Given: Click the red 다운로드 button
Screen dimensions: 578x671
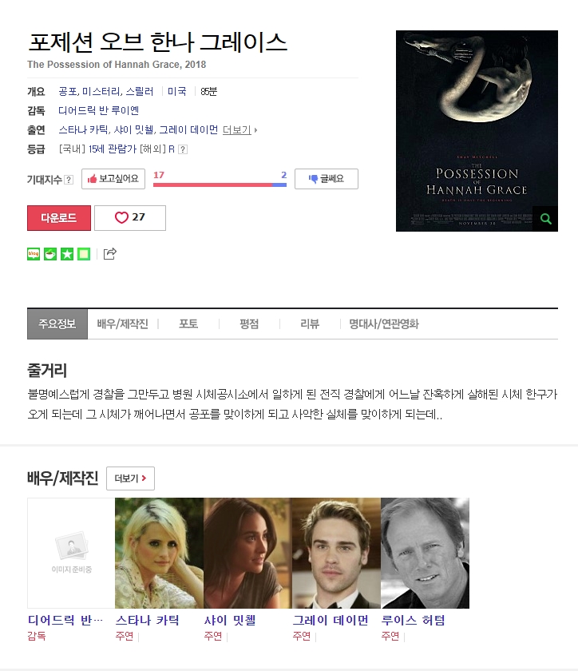Looking at the screenshot, I should click(59, 218).
